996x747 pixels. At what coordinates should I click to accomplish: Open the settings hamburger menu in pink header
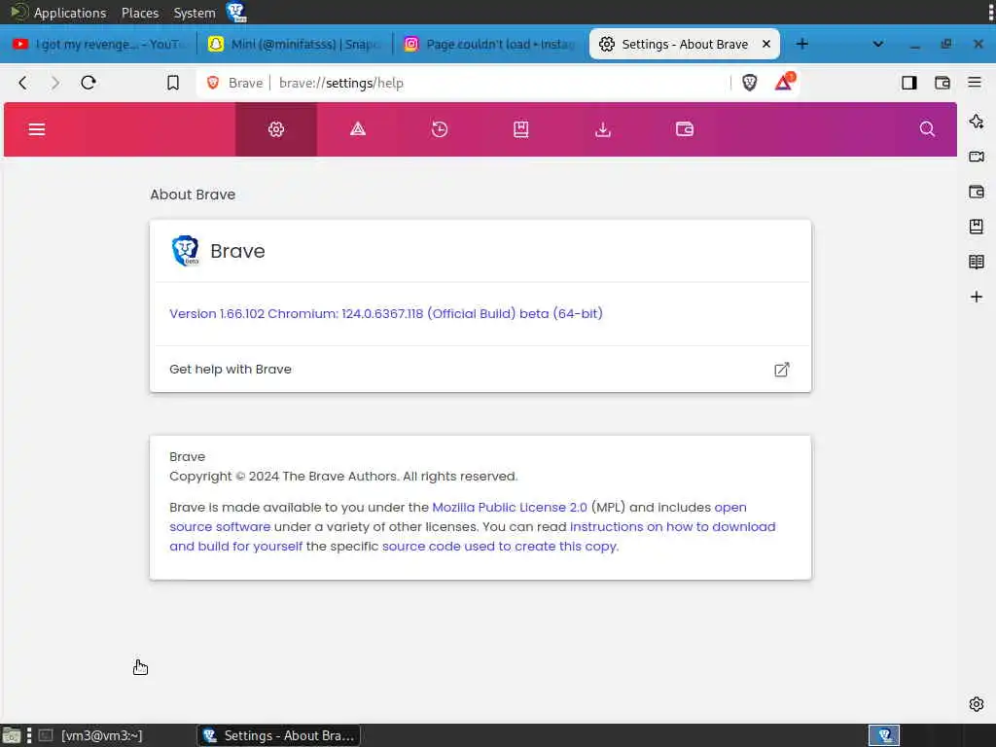point(37,129)
